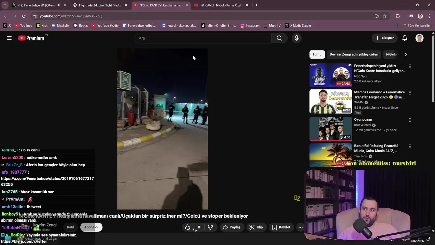The image size is (435, 245).
Task: Open options for Oyunbozan video
Action: click(x=410, y=120)
